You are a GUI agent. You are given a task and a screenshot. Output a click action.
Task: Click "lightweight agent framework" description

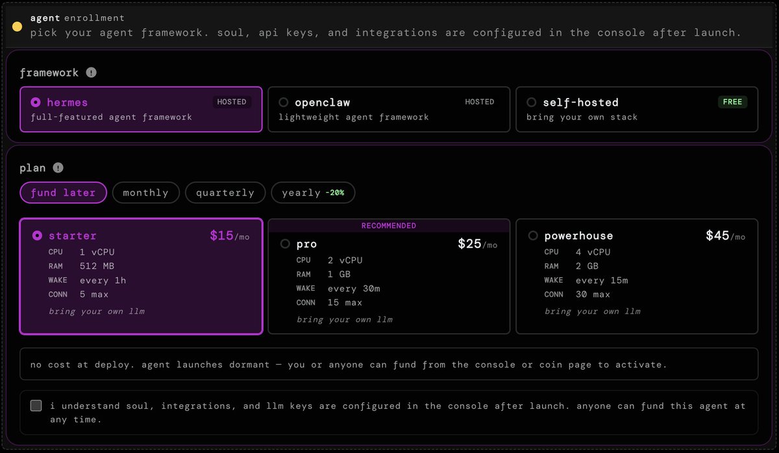tap(354, 117)
